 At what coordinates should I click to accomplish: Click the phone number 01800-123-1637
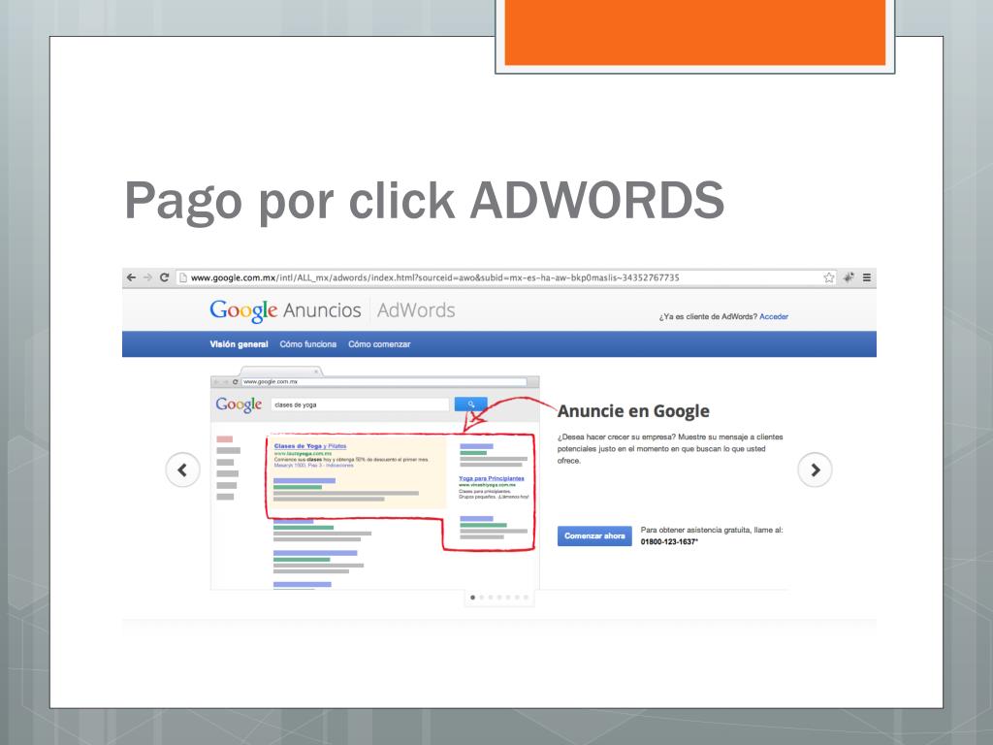669,541
